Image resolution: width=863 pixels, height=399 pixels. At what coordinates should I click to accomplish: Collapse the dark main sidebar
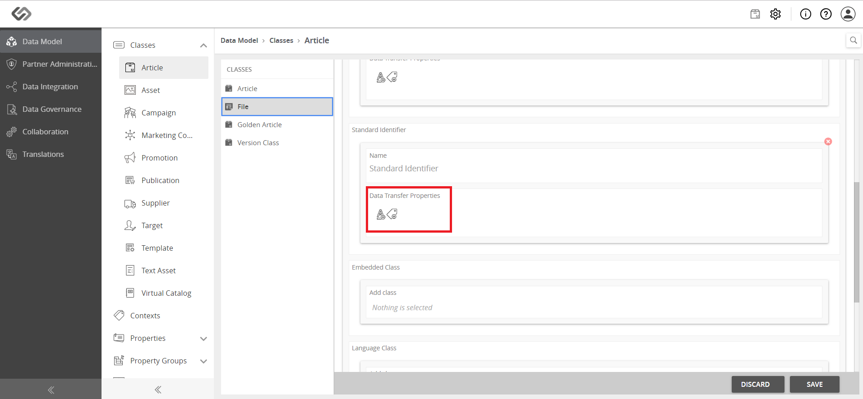tap(51, 390)
